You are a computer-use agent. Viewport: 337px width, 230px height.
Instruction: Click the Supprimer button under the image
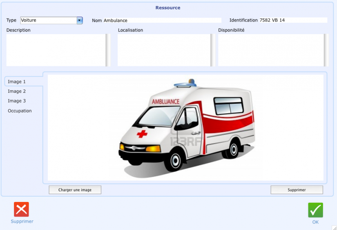297,190
